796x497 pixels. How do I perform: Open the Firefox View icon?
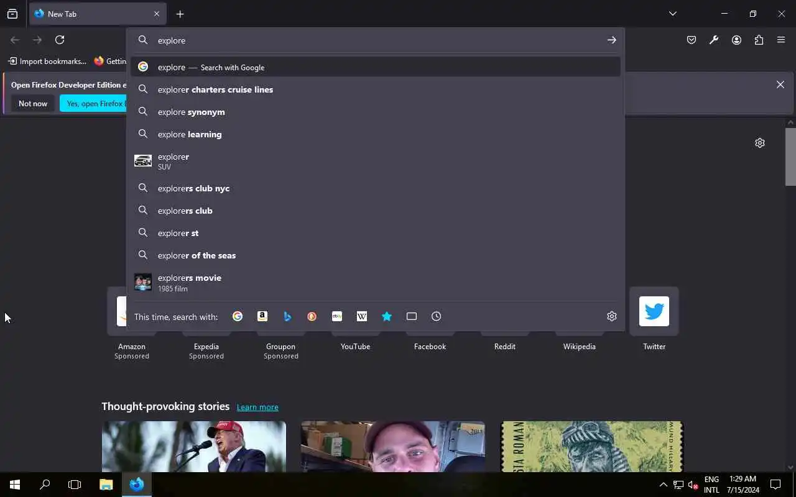pos(12,14)
